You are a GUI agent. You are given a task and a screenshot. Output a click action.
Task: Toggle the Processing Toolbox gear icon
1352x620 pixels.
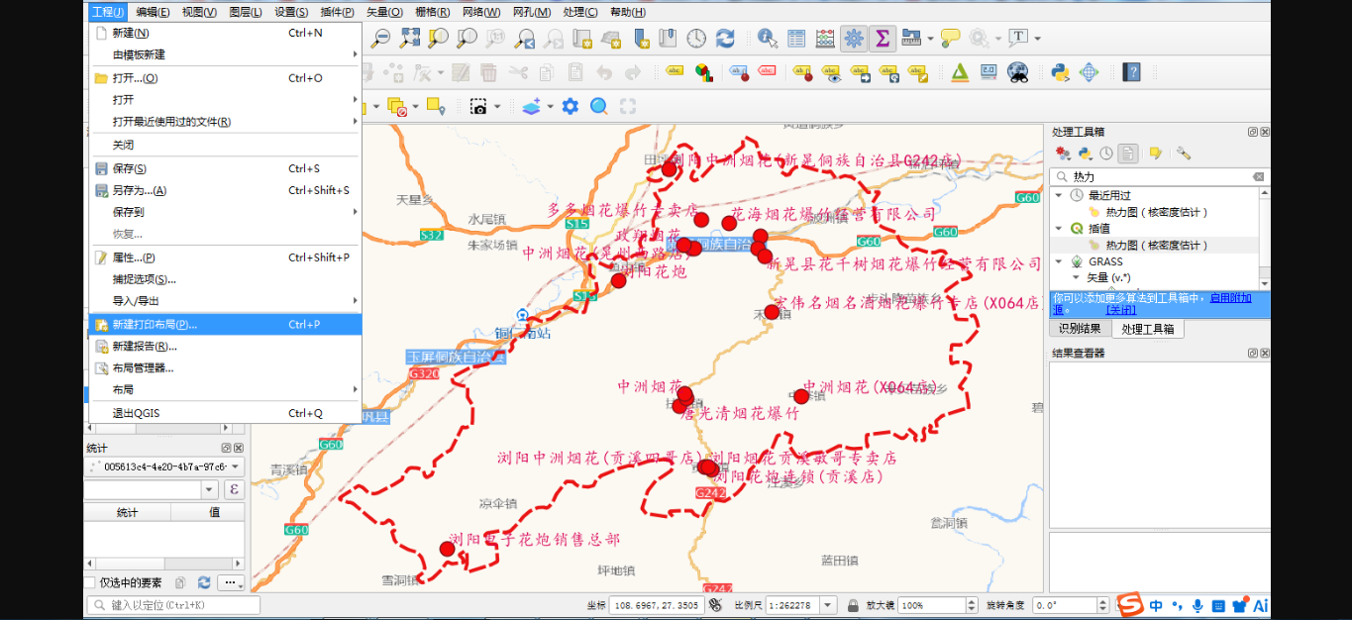click(x=854, y=39)
